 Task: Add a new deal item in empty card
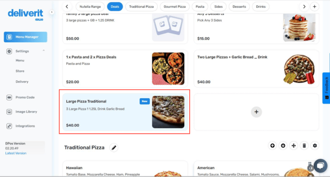coord(256,112)
